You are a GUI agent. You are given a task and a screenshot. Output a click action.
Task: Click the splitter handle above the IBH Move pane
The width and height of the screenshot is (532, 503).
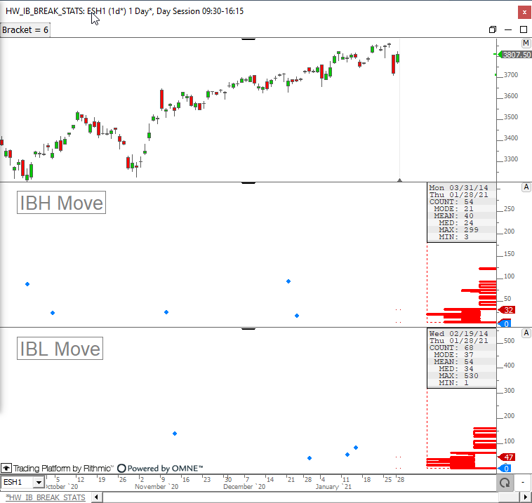pyautogui.click(x=248, y=182)
